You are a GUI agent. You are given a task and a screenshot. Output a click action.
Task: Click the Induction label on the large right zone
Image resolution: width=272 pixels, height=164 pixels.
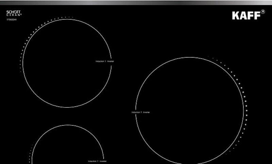tap(136, 112)
